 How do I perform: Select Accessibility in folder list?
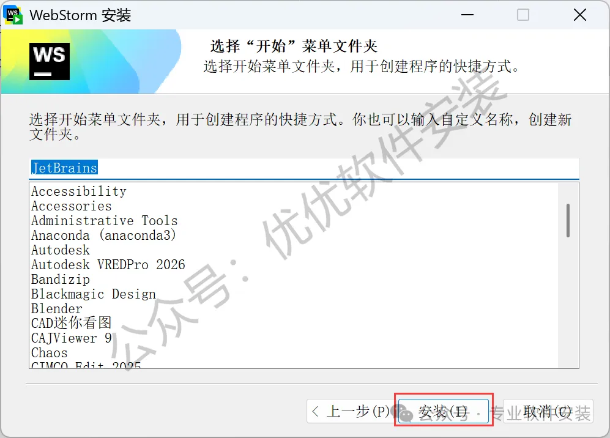[x=79, y=191]
